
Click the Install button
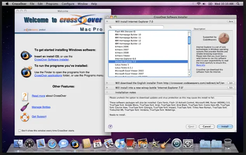(x=225, y=126)
